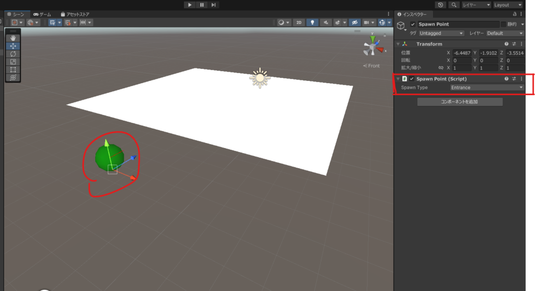Screen dimensions: 535x291
Task: Enable the static (静的) checkbox
Action: point(503,25)
